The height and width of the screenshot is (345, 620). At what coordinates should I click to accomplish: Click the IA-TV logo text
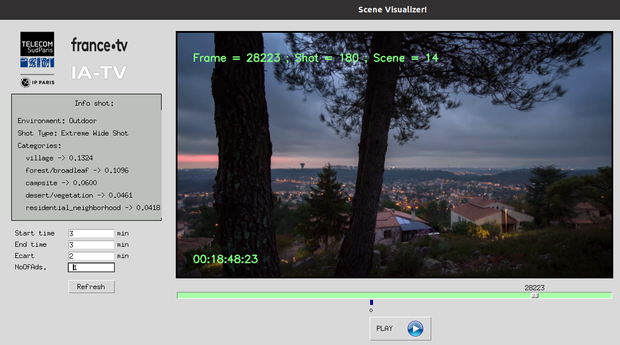click(99, 72)
